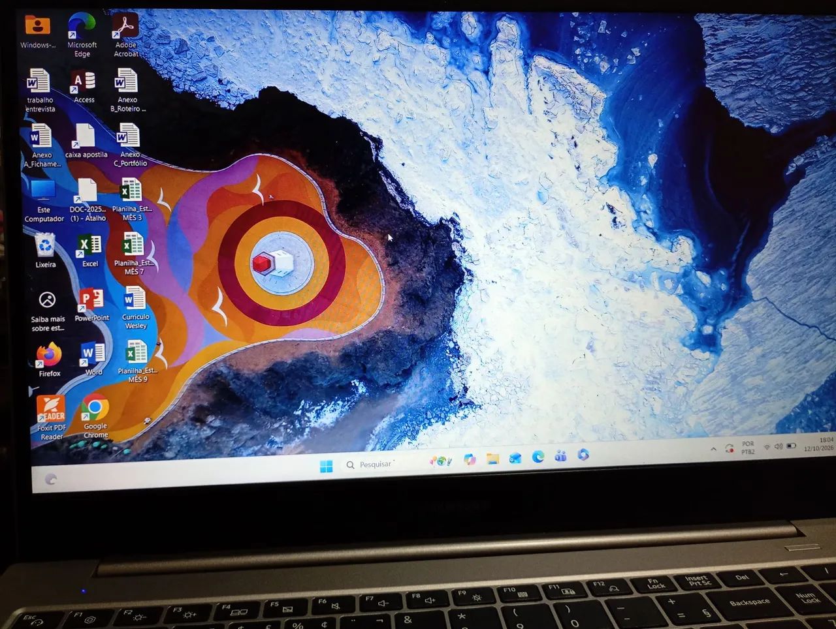Open Este Computador desktop icon
836x629 pixels.
44,201
